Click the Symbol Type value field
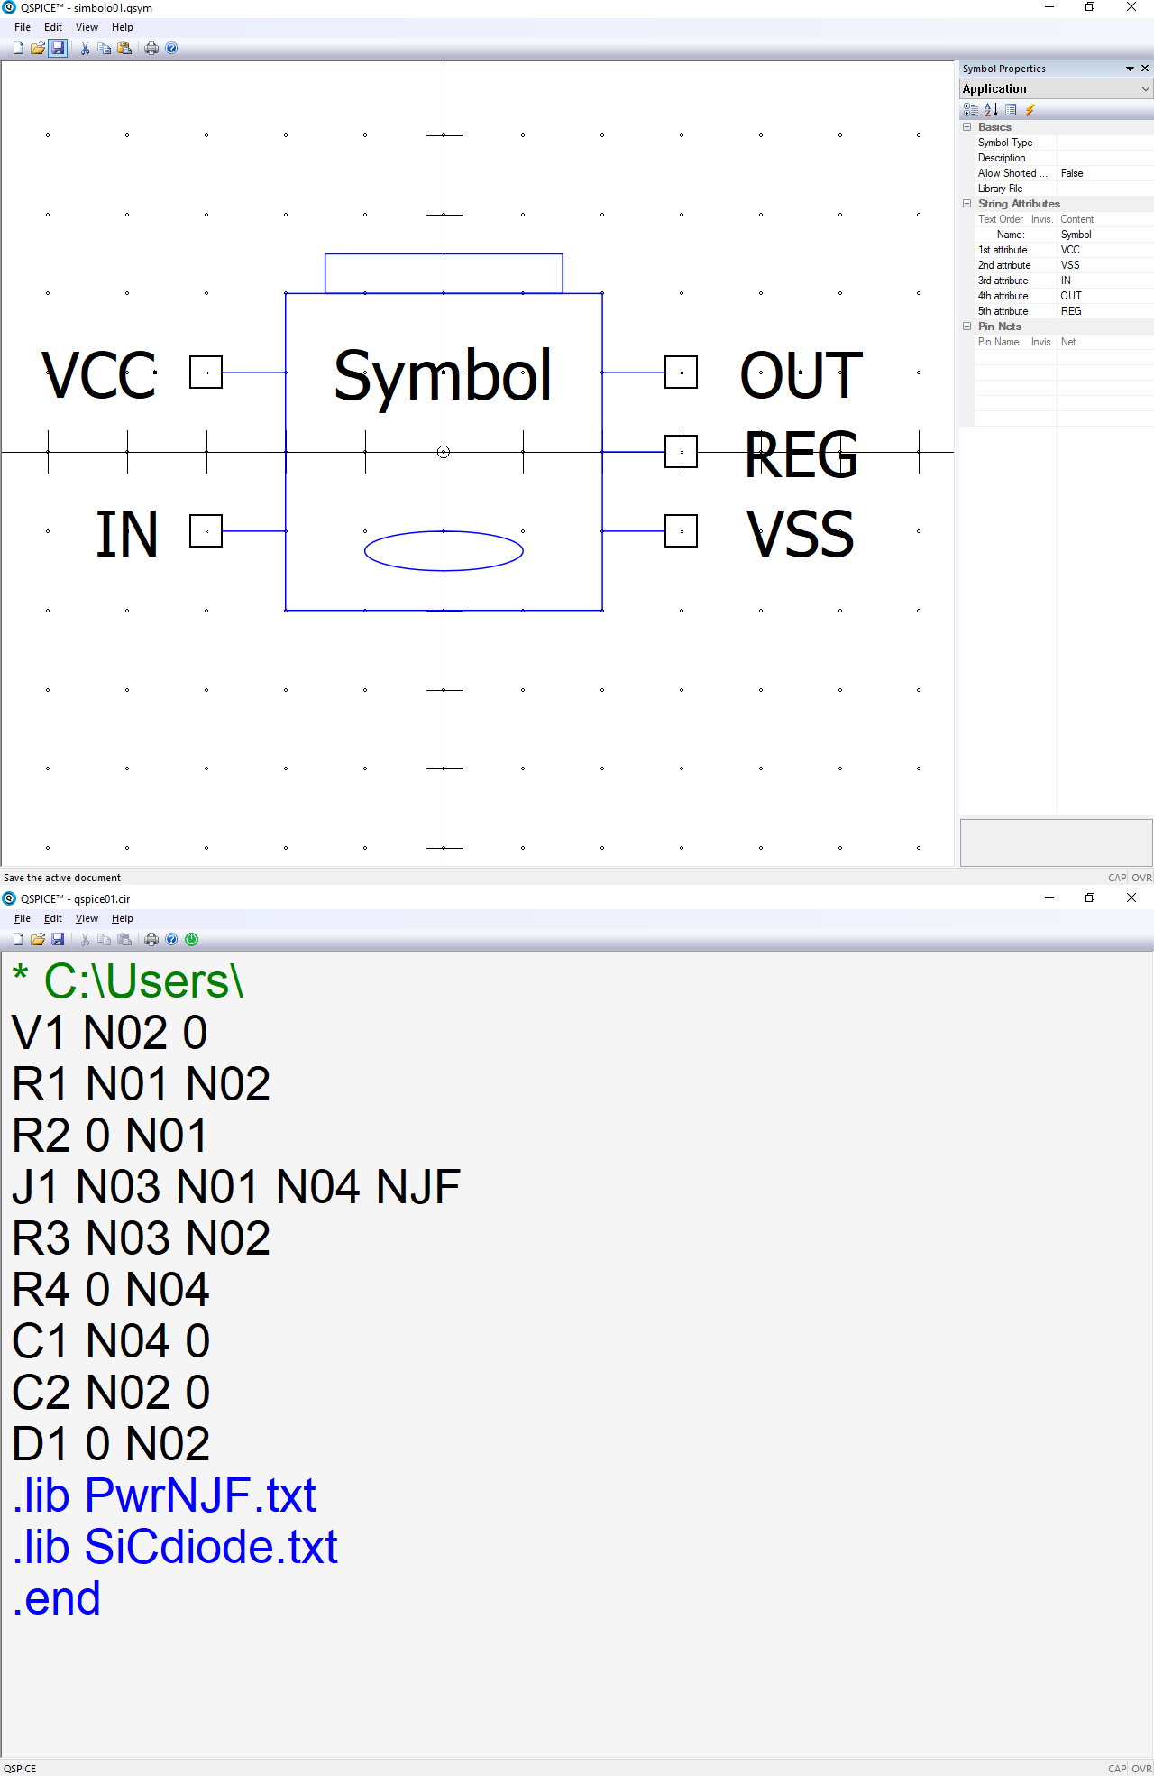The image size is (1154, 1776). click(1105, 143)
